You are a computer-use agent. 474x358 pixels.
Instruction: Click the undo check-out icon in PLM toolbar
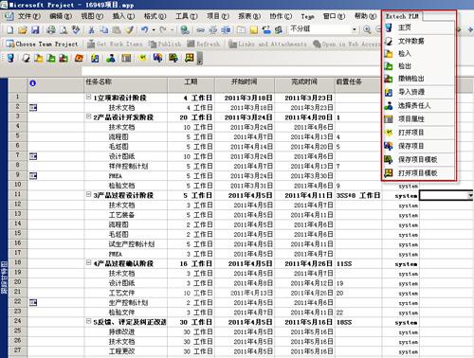[64, 58]
